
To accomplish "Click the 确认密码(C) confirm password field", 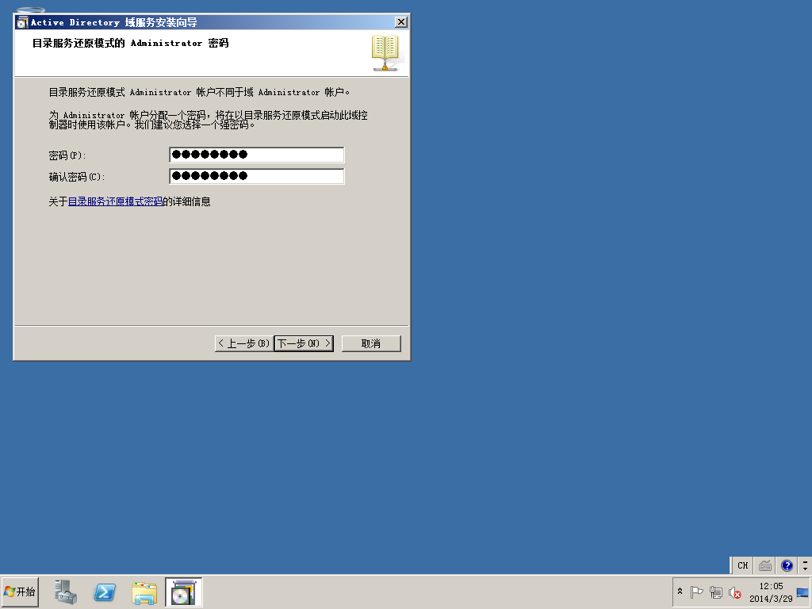I will [x=256, y=176].
